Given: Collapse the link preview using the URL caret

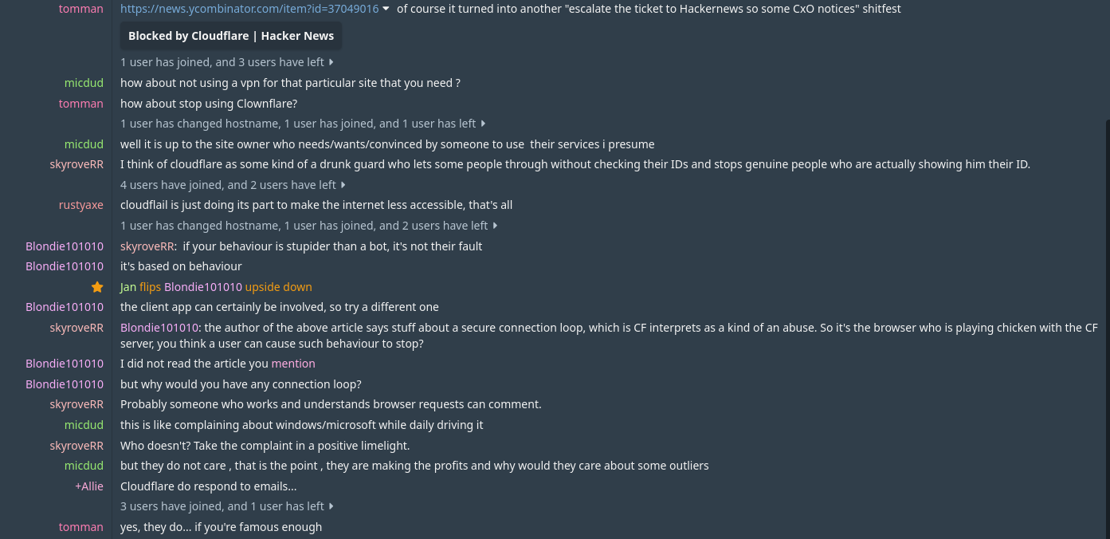Looking at the screenshot, I should click(x=386, y=9).
